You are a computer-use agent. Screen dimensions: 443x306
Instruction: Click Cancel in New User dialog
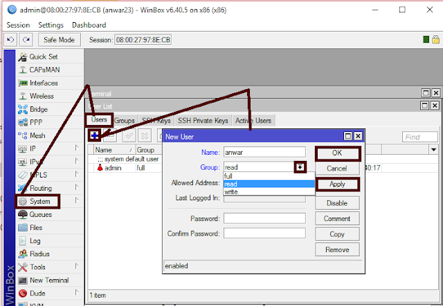(337, 169)
